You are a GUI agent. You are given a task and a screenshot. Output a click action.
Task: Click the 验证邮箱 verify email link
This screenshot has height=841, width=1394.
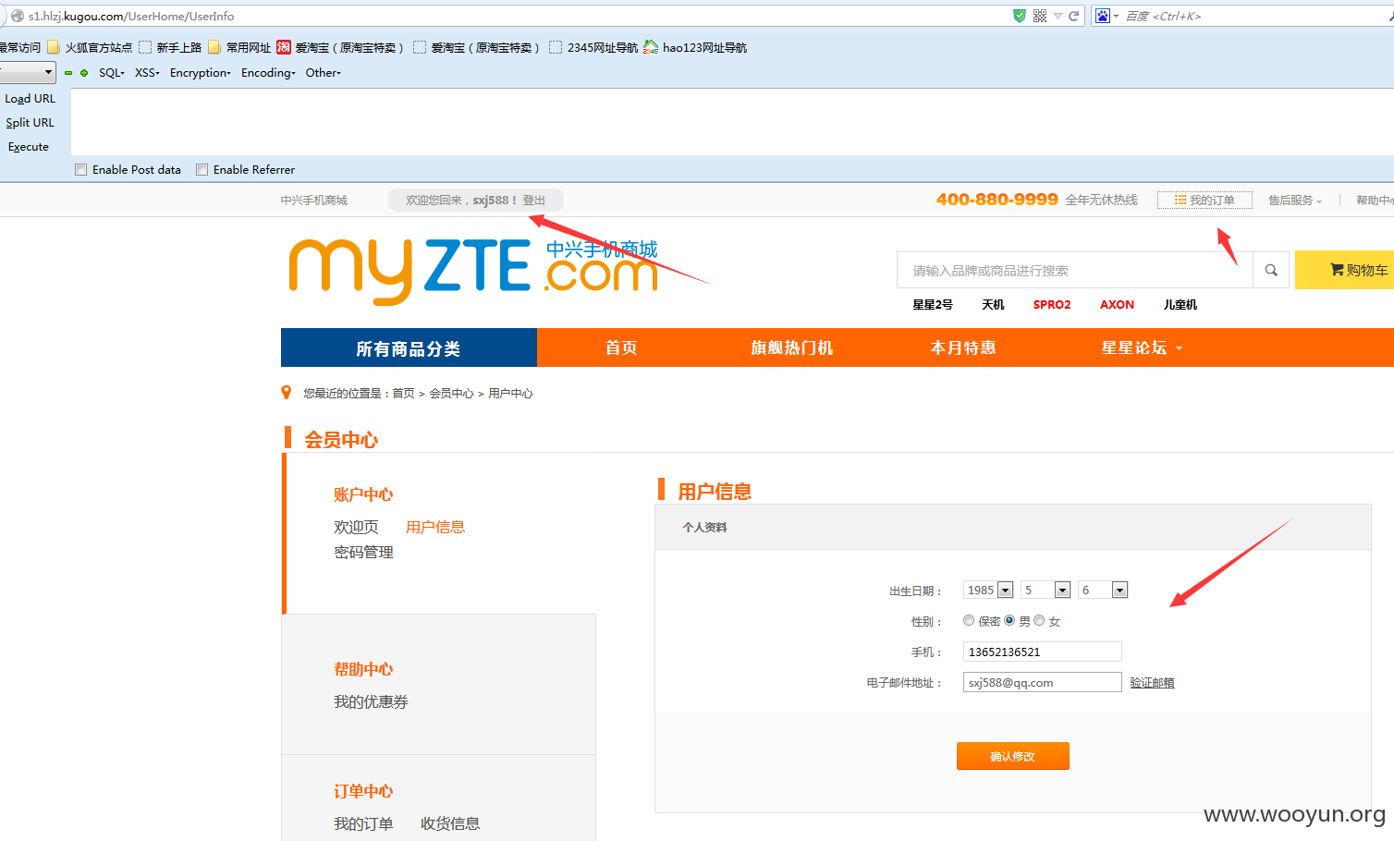pyautogui.click(x=1152, y=683)
